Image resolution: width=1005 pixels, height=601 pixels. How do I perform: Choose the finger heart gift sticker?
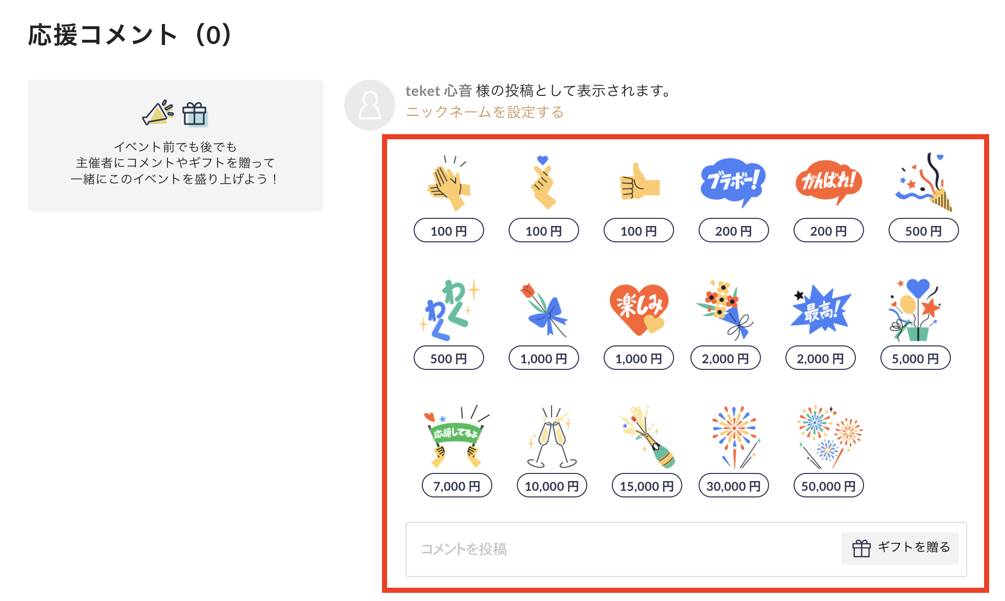[543, 182]
